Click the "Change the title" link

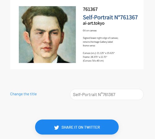point(23,94)
